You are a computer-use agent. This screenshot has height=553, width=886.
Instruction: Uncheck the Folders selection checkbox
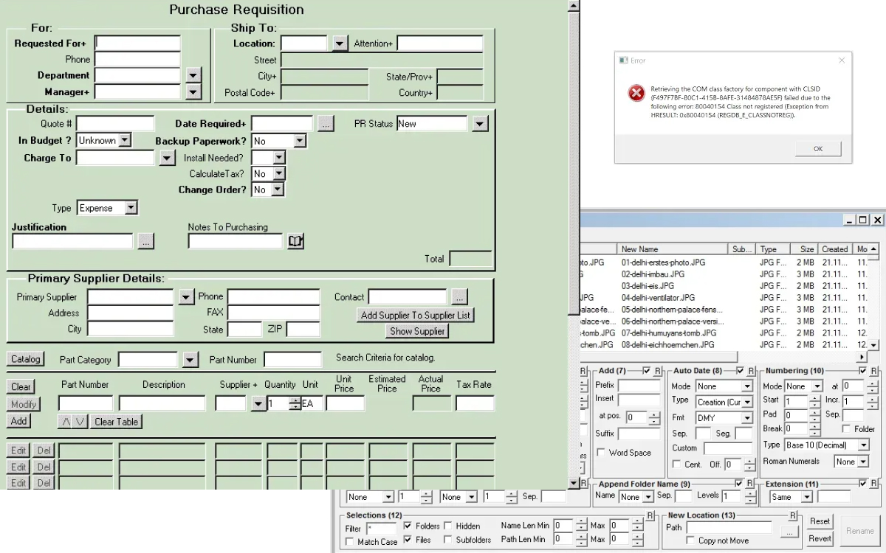pos(408,526)
